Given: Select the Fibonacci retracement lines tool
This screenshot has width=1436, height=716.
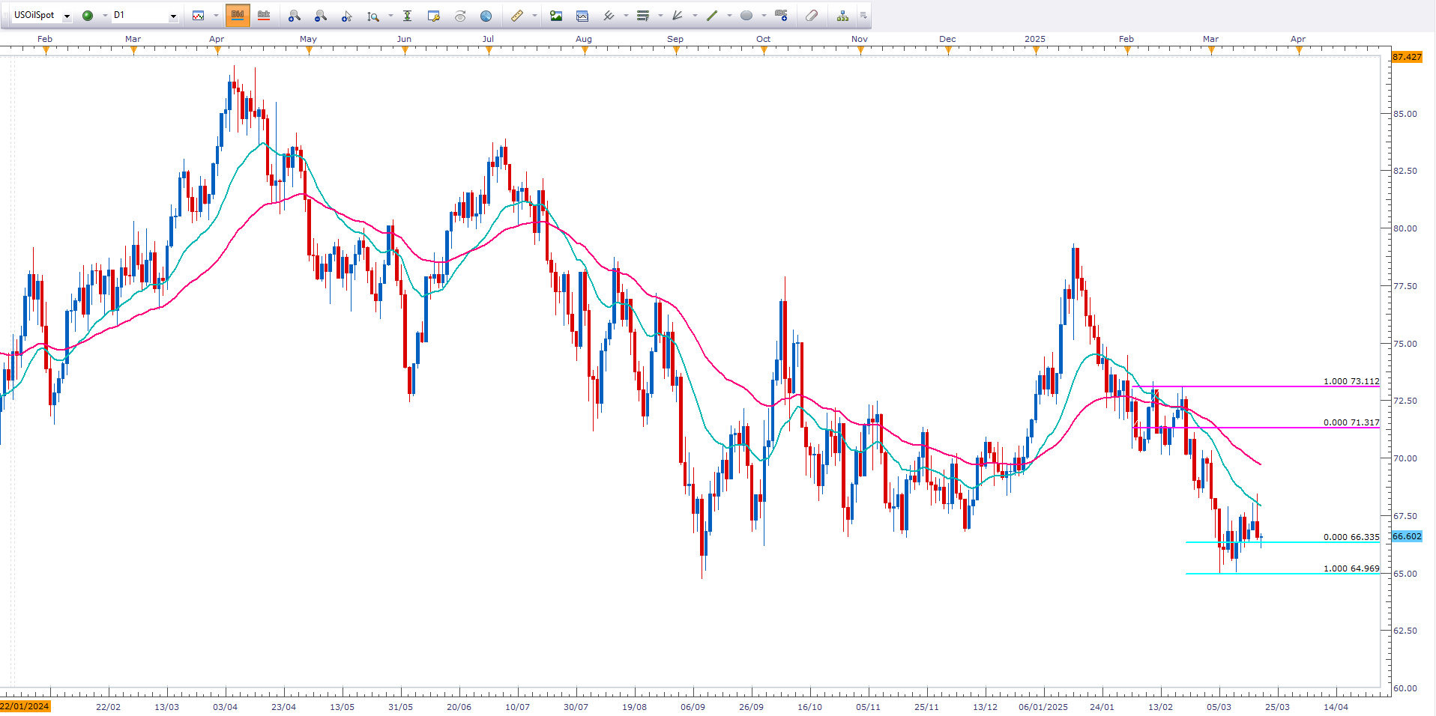Looking at the screenshot, I should pos(642,16).
